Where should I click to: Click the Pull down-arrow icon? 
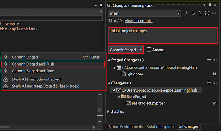193,13
